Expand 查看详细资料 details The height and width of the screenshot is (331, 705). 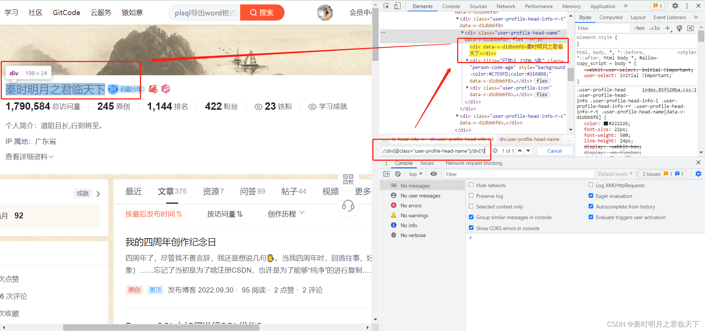coord(29,157)
